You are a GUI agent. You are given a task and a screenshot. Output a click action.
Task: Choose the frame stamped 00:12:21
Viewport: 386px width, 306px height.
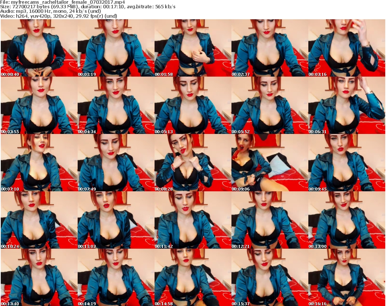(x=270, y=220)
